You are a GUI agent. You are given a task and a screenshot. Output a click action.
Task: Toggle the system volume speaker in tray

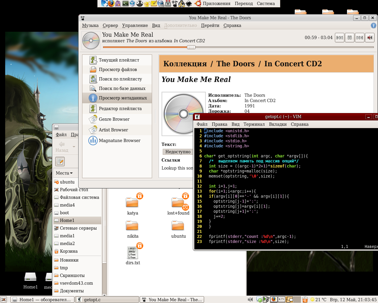tap(250, 299)
